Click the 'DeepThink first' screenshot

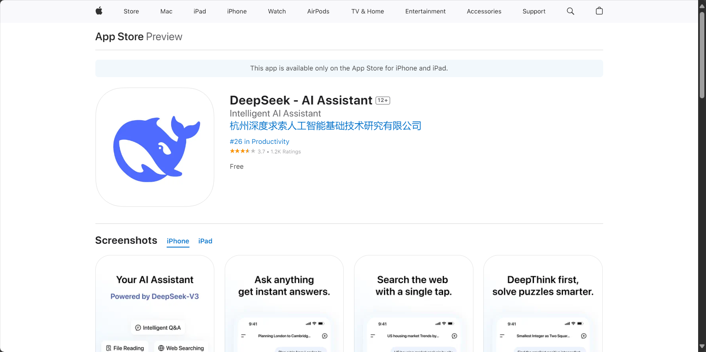(543, 303)
